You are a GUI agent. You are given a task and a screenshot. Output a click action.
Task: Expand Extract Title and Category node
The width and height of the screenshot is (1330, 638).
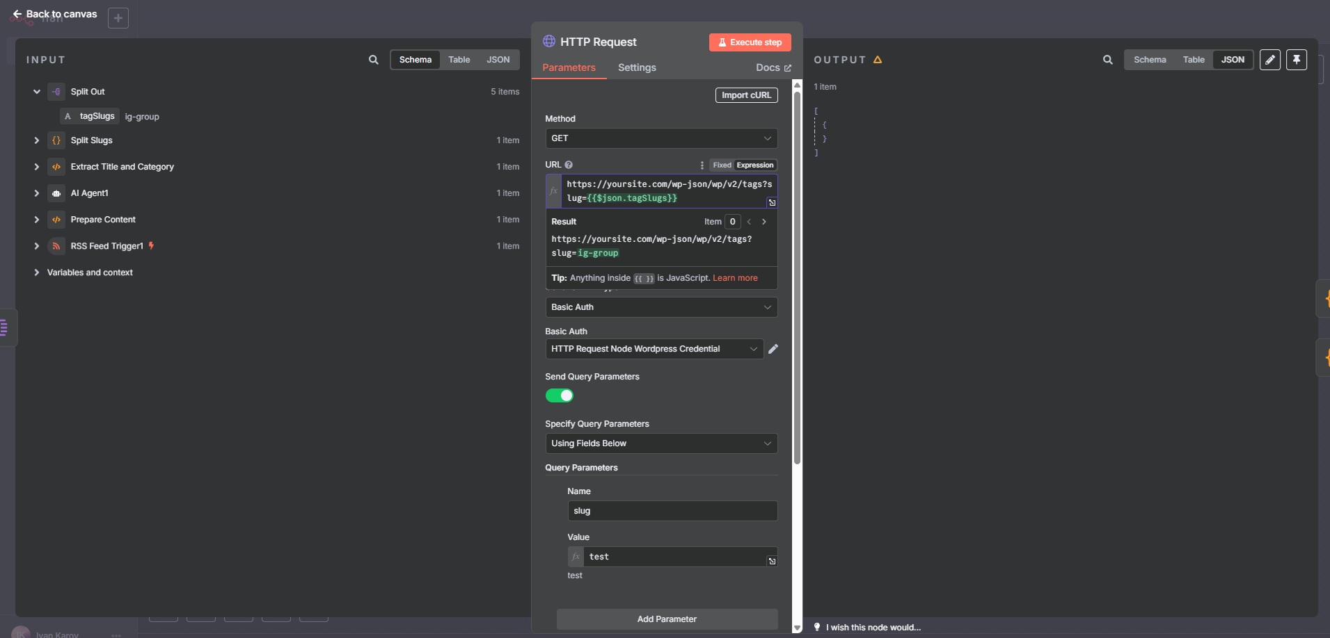tap(37, 167)
